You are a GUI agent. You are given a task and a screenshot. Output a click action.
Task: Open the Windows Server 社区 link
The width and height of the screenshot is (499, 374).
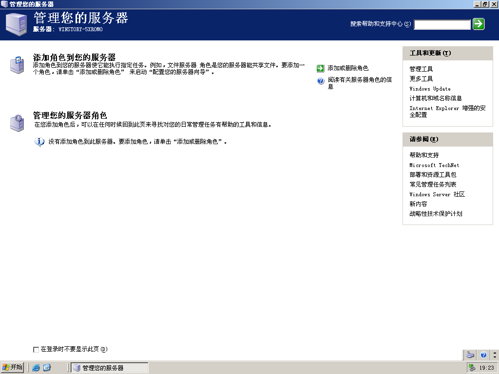coord(437,194)
